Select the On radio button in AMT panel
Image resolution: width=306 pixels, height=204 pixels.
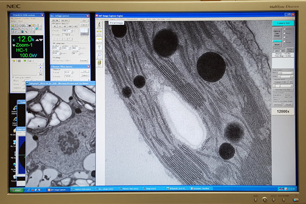(x=274, y=51)
